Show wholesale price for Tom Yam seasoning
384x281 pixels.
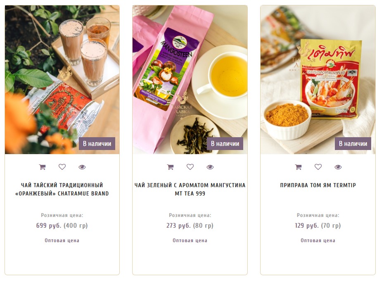(x=318, y=241)
